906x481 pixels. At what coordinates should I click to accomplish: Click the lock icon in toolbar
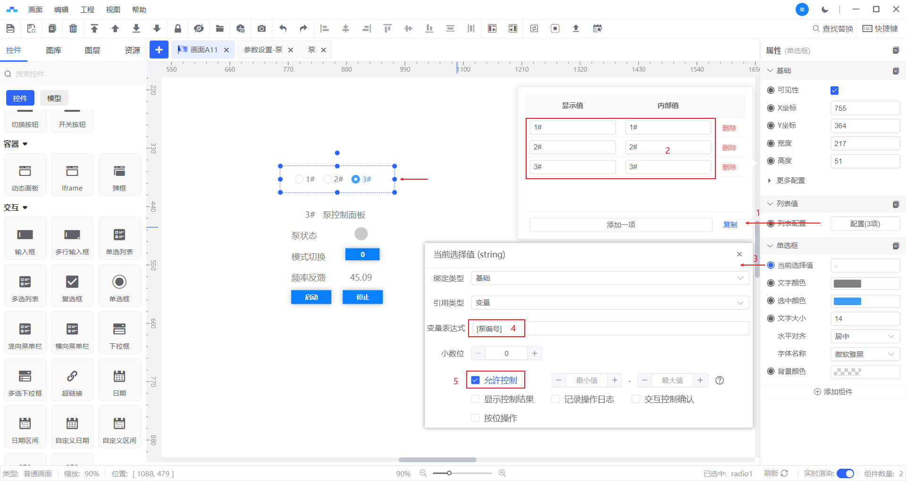178,29
